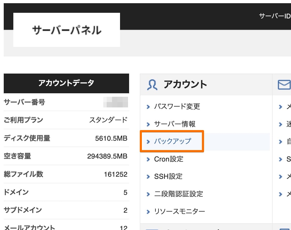Select the arrow bullet beside Cron設定

coord(148,160)
